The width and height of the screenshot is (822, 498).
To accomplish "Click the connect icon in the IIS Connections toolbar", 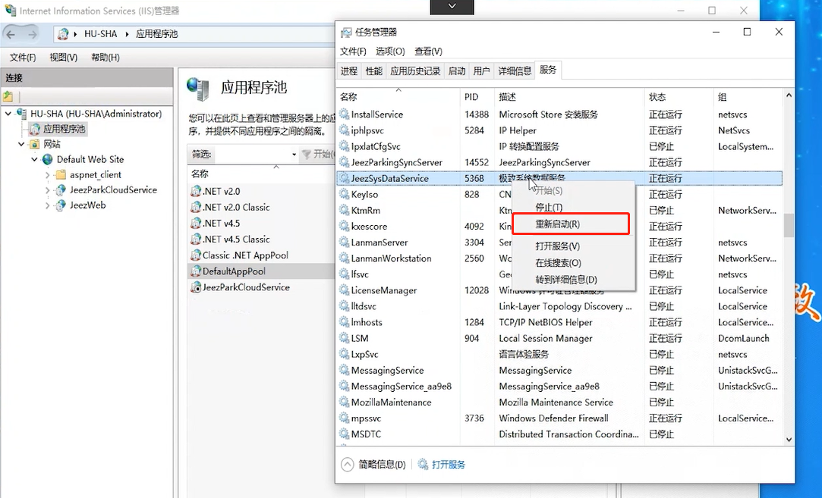I will [x=8, y=96].
